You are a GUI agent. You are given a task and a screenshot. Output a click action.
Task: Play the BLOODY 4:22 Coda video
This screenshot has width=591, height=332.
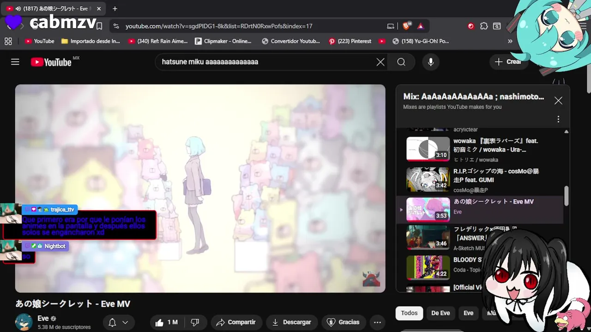[428, 268]
